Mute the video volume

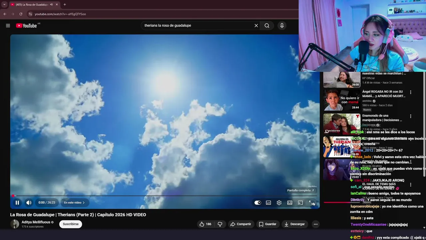tap(29, 203)
